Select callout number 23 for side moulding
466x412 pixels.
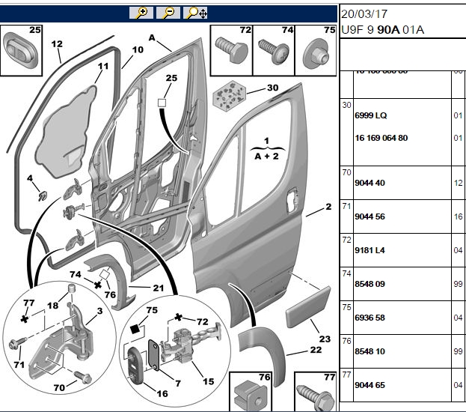(325, 339)
